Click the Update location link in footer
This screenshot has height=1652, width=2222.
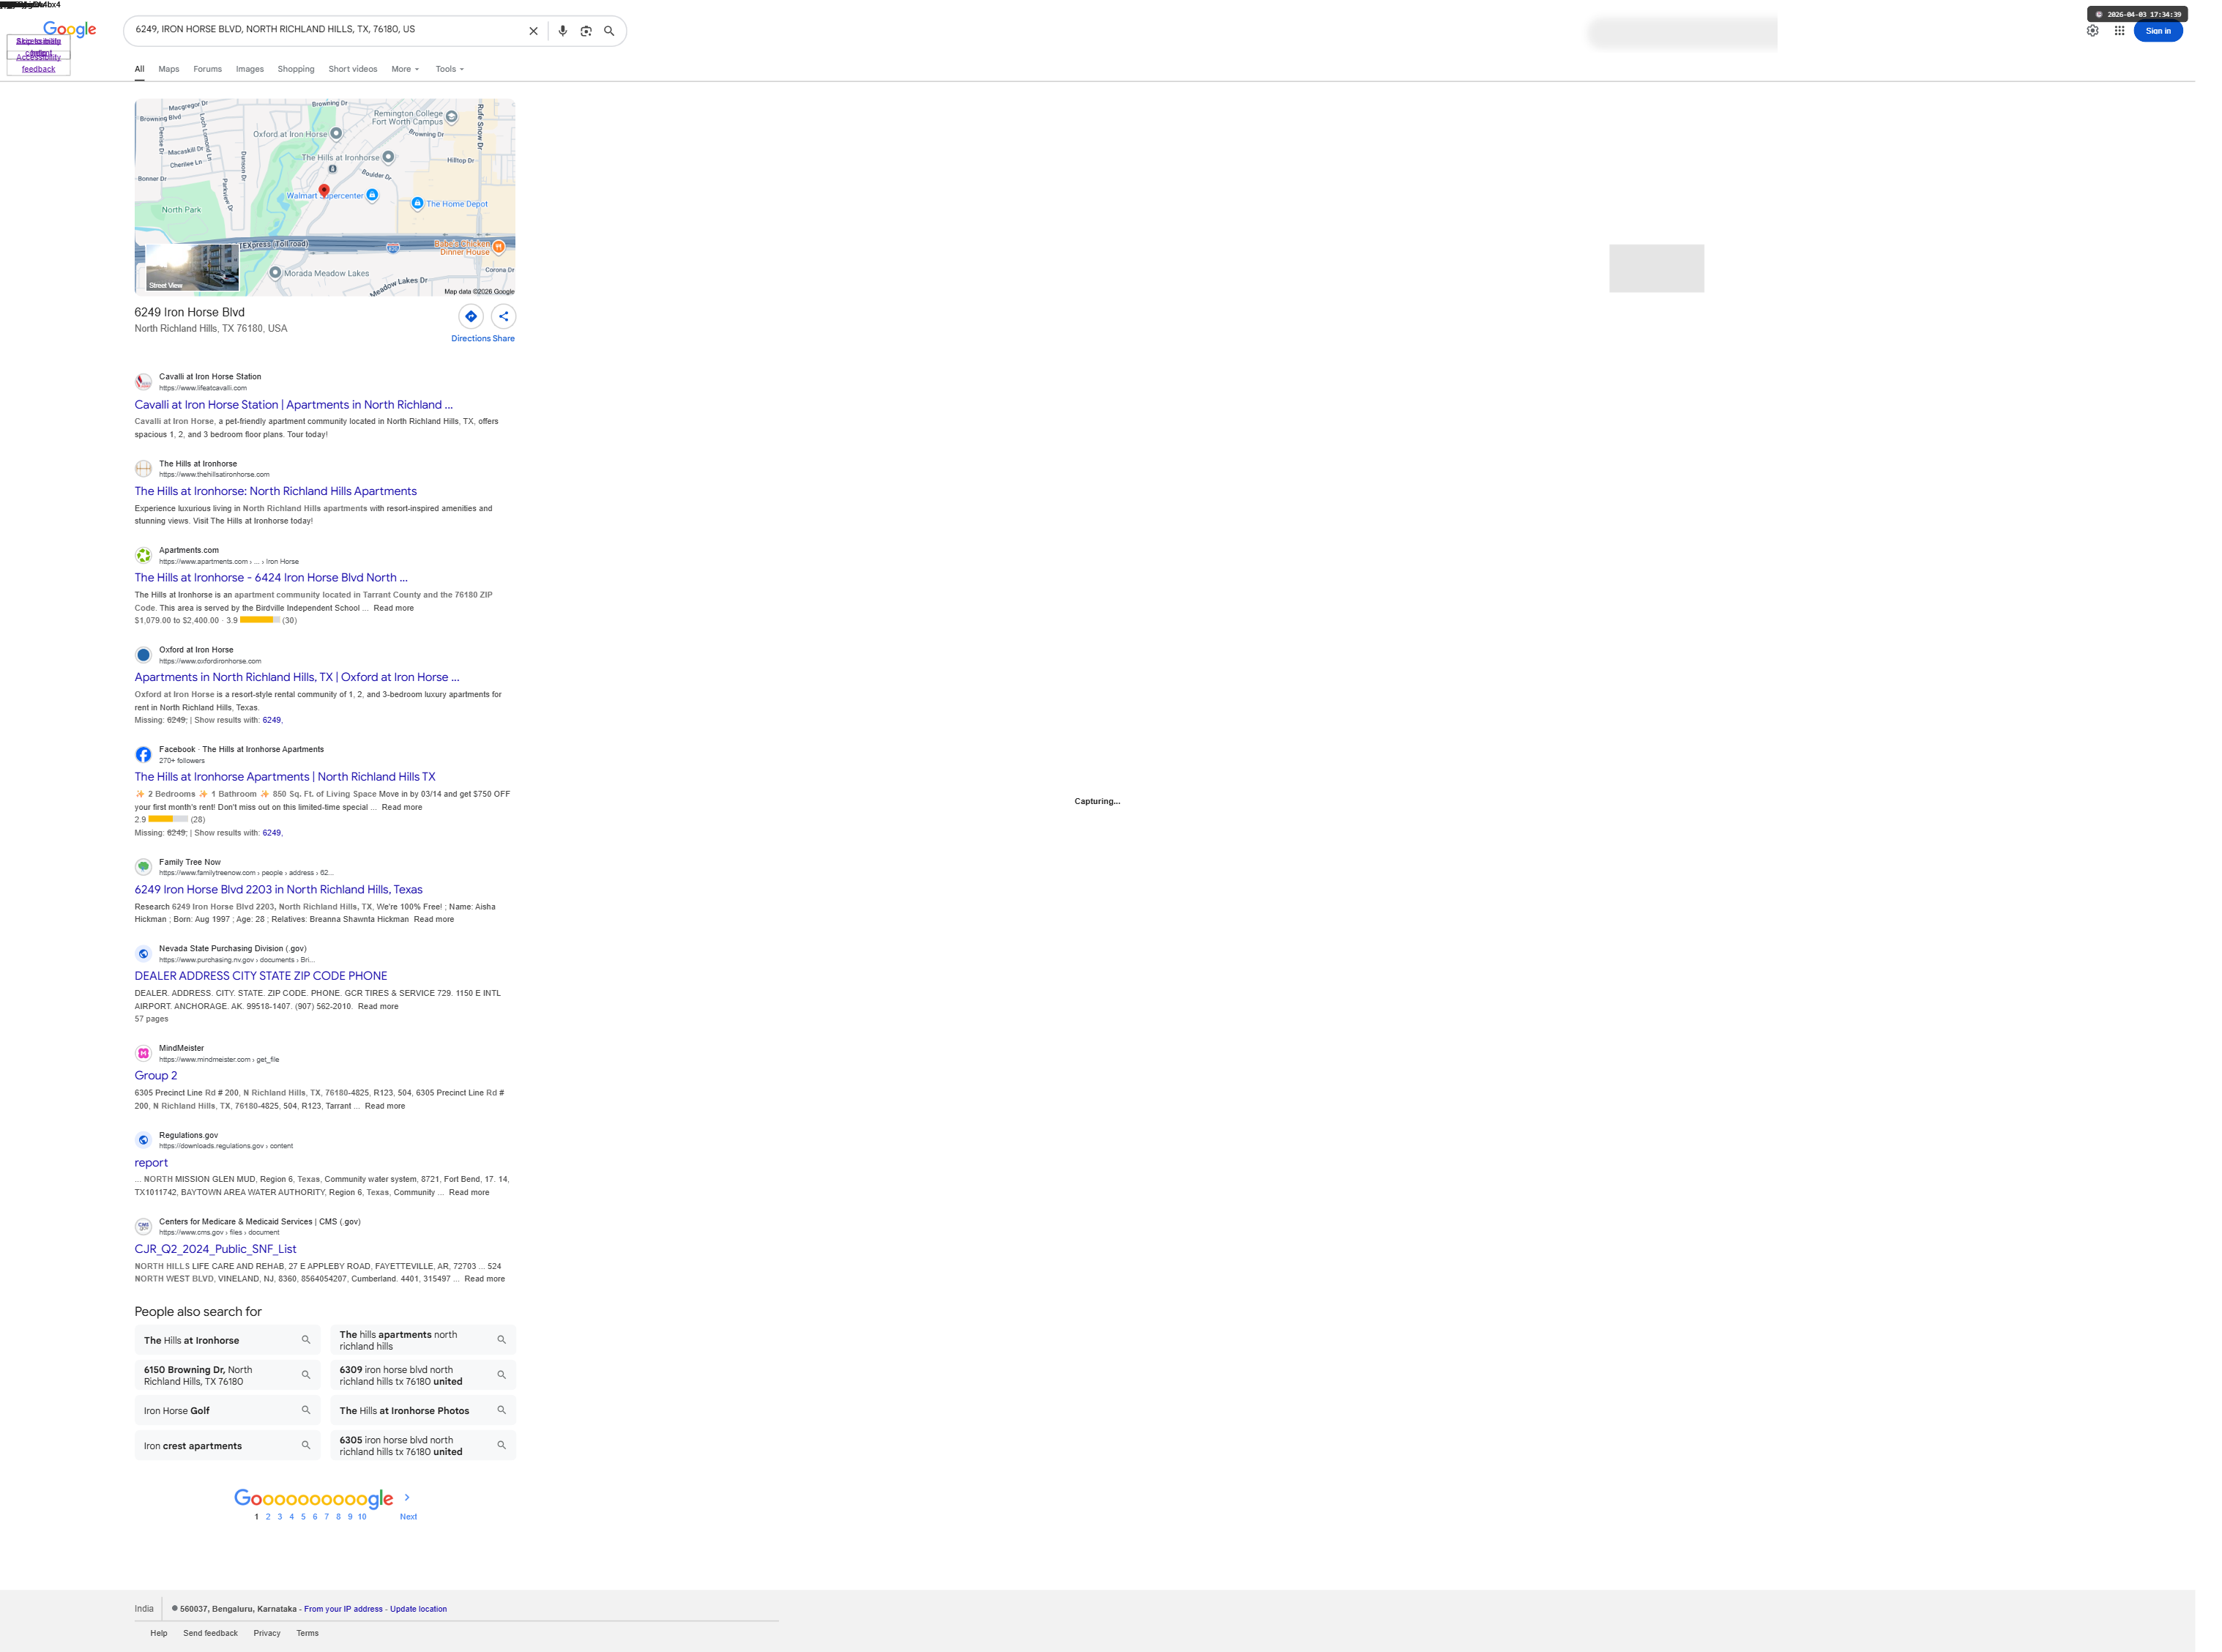point(418,1609)
